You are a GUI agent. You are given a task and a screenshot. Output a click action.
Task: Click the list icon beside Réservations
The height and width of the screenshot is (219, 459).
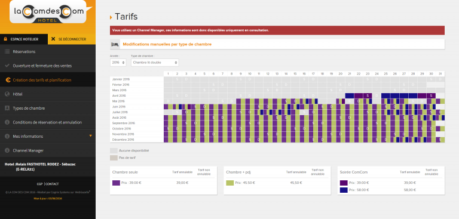(7, 51)
